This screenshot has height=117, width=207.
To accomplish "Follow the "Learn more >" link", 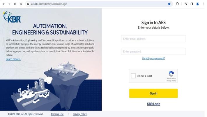I will coord(13,59).
